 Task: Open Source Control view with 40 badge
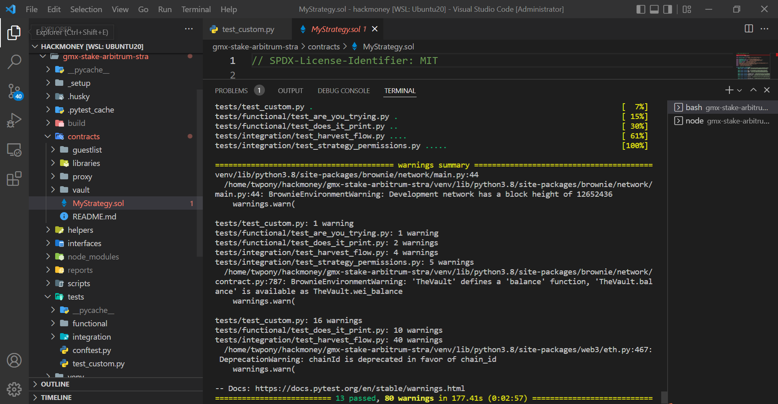click(14, 91)
